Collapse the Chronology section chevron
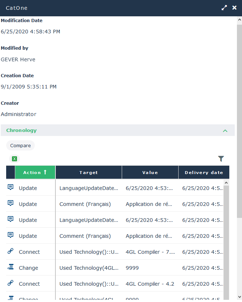The width and height of the screenshot is (242, 302). coord(225,131)
